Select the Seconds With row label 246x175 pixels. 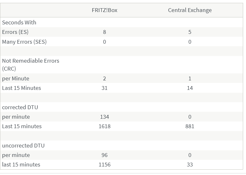pyautogui.click(x=19, y=22)
